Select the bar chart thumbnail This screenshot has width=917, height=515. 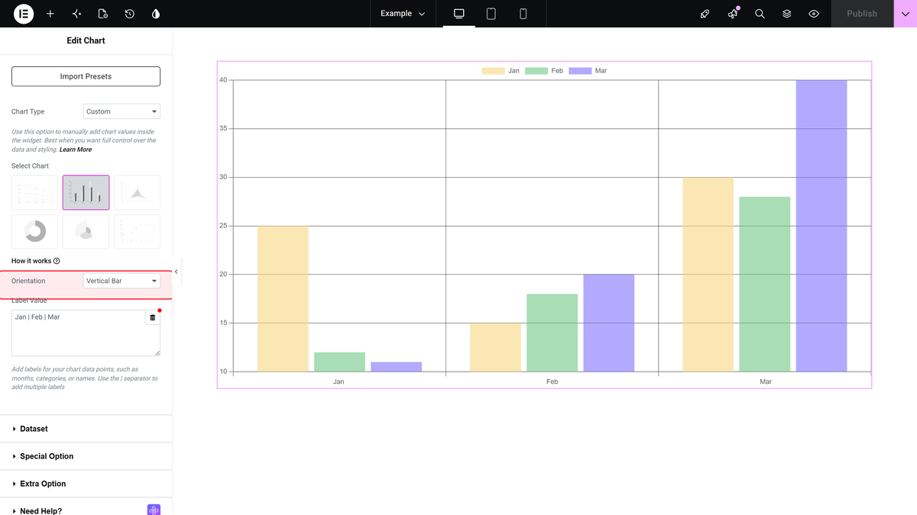pyautogui.click(x=86, y=192)
